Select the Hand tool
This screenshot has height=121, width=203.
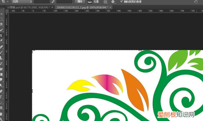1,114
